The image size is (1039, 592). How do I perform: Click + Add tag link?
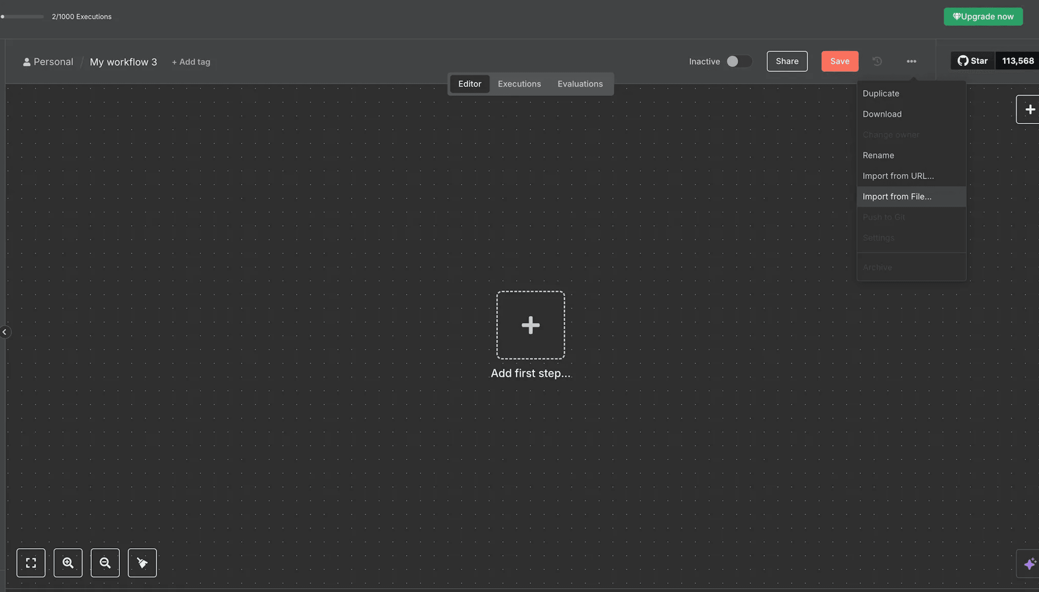coord(191,62)
